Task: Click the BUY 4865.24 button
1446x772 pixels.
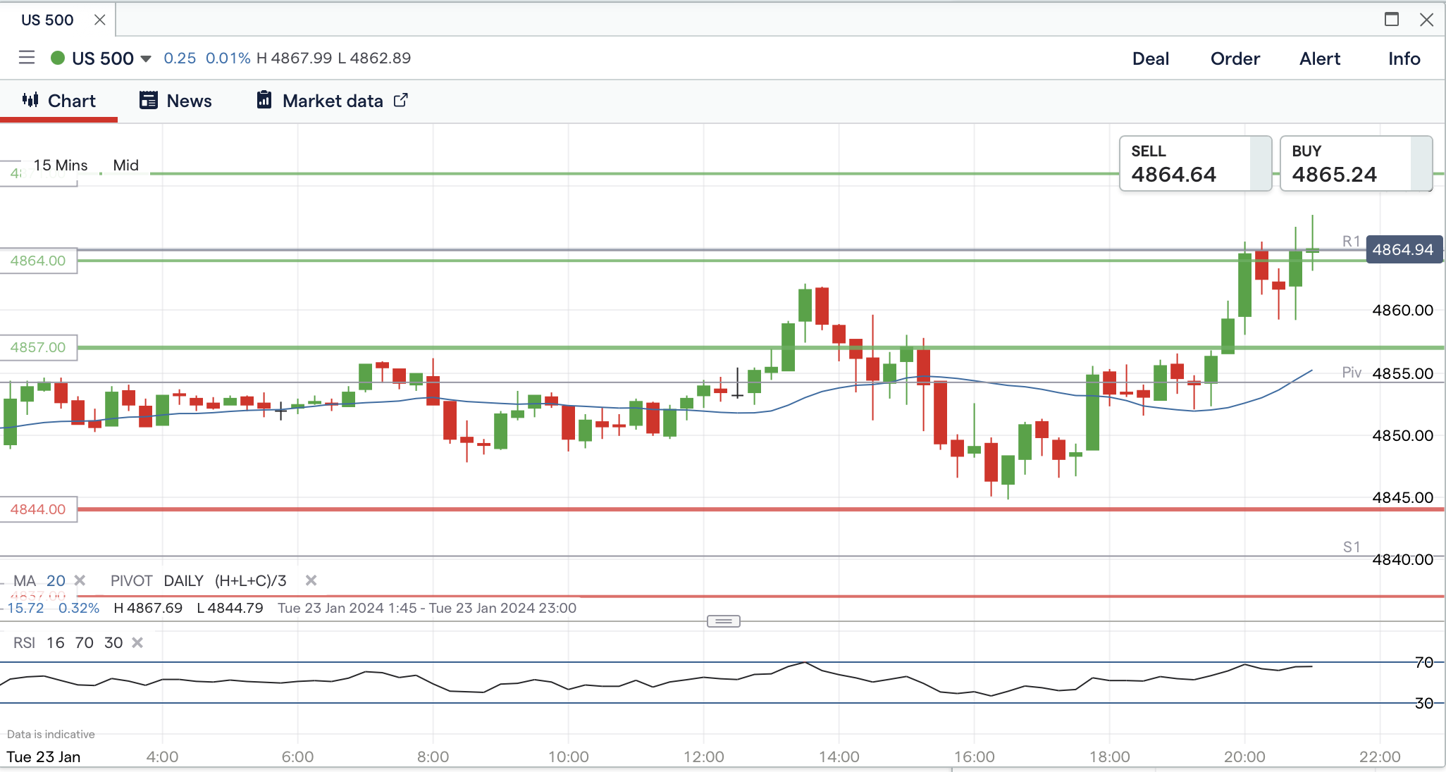Action: click(x=1356, y=163)
